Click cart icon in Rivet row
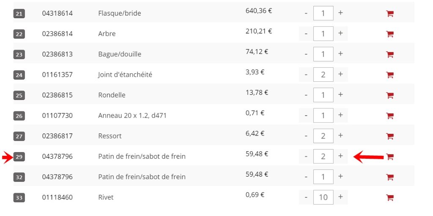433x216 pixels. click(389, 197)
